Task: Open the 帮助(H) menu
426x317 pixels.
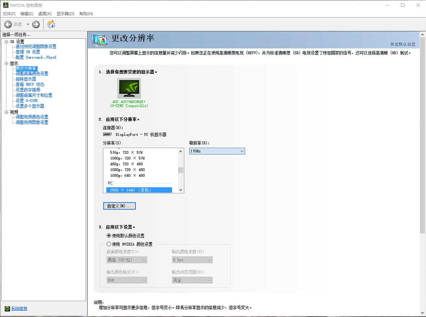Action: pyautogui.click(x=86, y=14)
